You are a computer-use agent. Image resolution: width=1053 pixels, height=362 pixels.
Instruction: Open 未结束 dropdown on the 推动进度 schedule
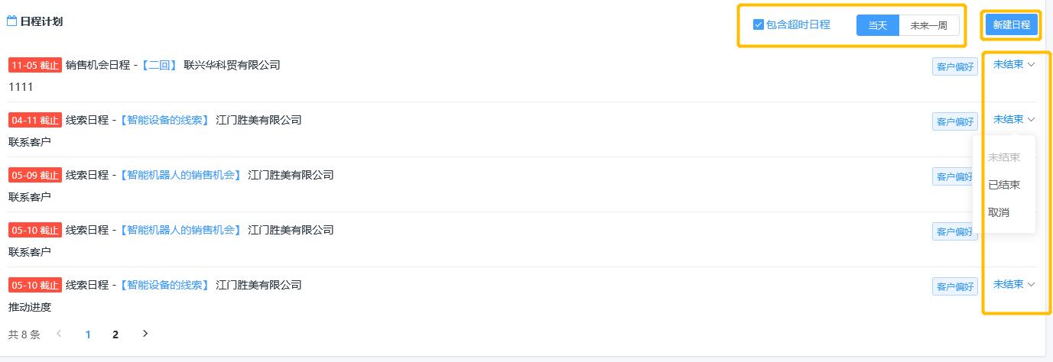pos(1014,285)
